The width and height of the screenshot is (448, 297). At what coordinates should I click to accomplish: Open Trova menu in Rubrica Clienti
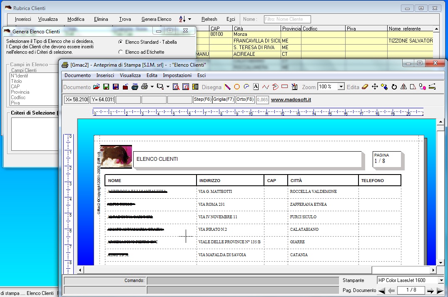(x=125, y=19)
